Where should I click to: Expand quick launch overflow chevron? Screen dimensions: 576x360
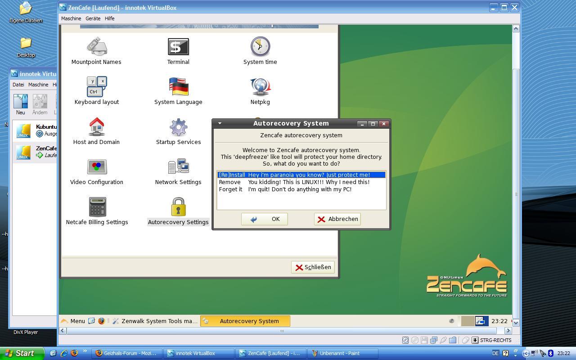point(85,351)
